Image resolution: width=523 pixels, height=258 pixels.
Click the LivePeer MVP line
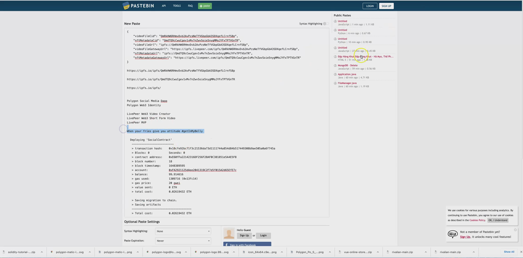[x=137, y=123]
